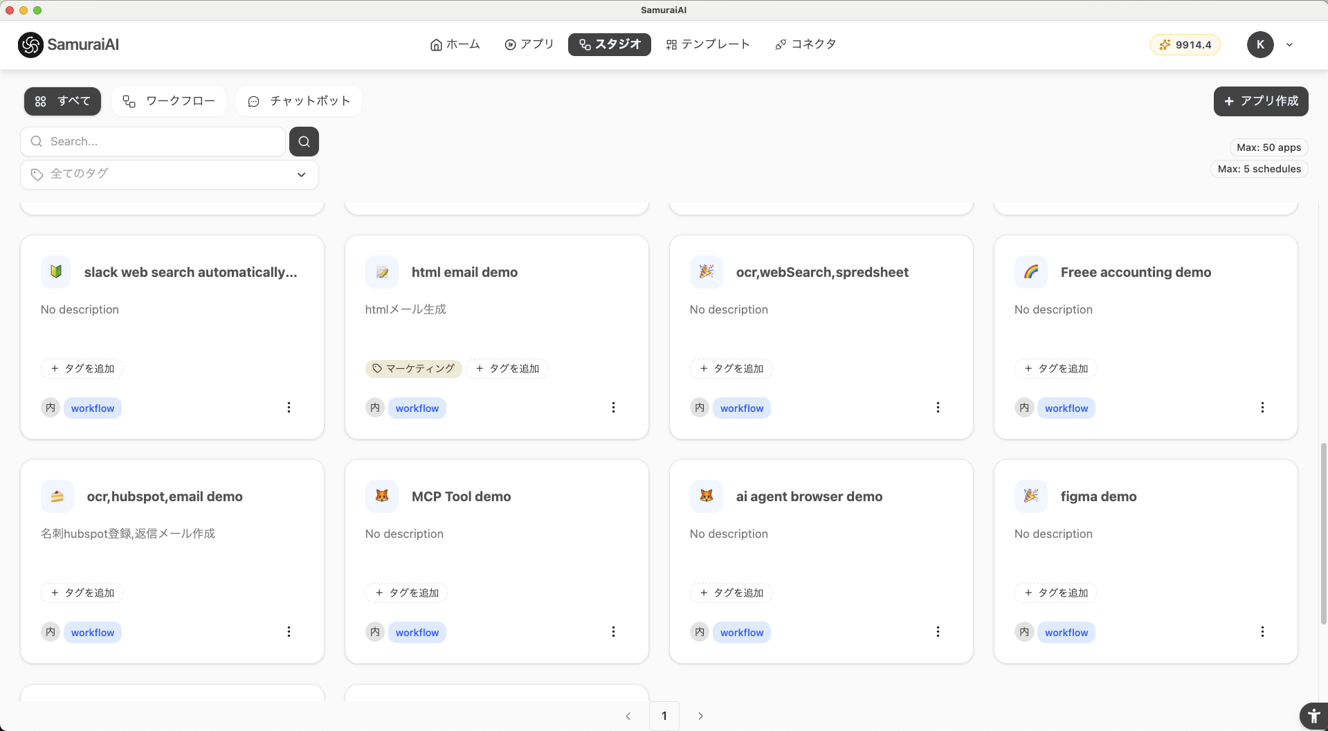Open three-dot menu on figma demo card

(1262, 632)
